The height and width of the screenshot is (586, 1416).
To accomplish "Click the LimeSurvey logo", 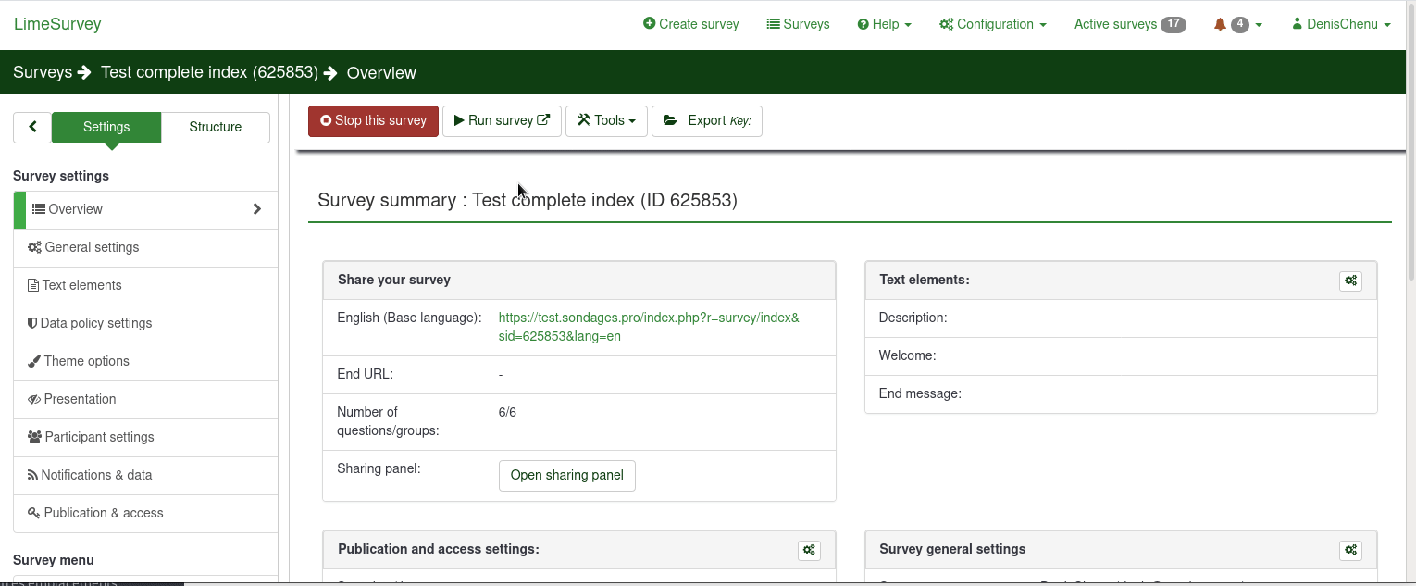I will coord(57,25).
